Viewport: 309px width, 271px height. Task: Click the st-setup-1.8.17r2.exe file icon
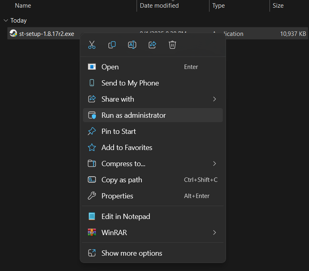pyautogui.click(x=13, y=33)
